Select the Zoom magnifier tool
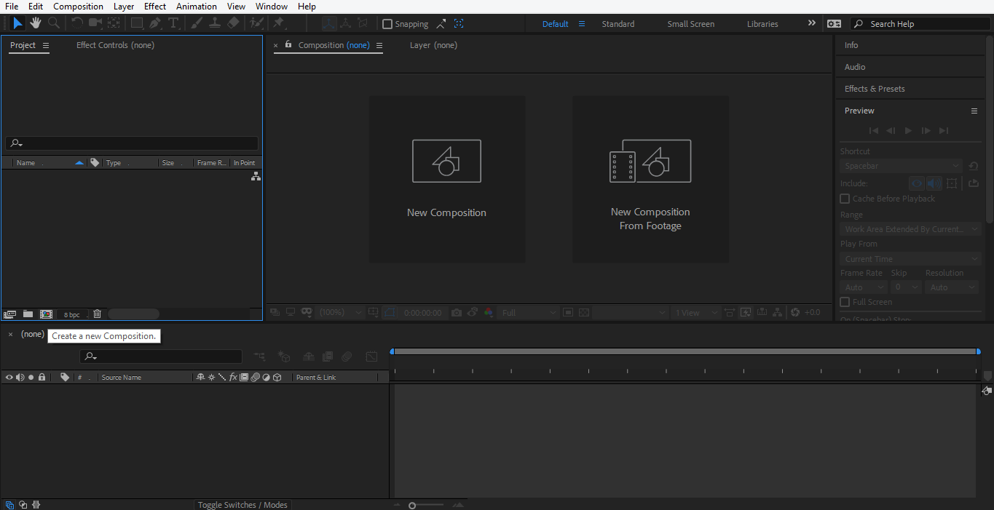This screenshot has height=510, width=994. pyautogui.click(x=54, y=23)
